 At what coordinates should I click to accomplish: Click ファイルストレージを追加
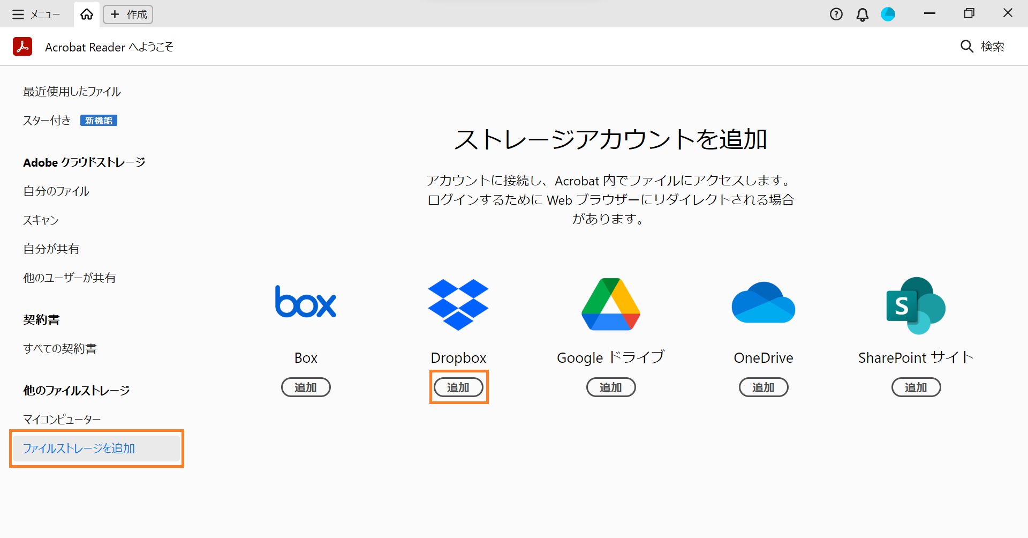(79, 449)
